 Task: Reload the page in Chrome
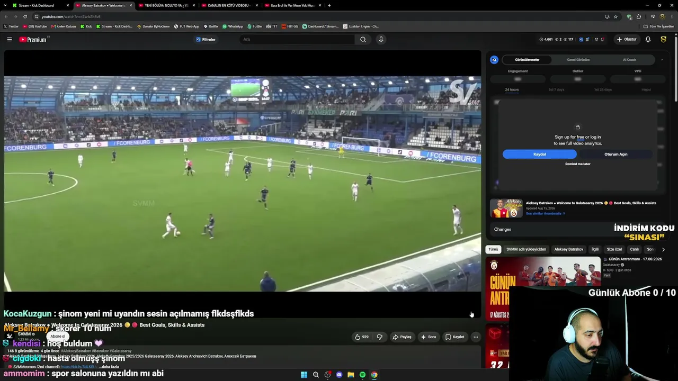click(x=25, y=16)
